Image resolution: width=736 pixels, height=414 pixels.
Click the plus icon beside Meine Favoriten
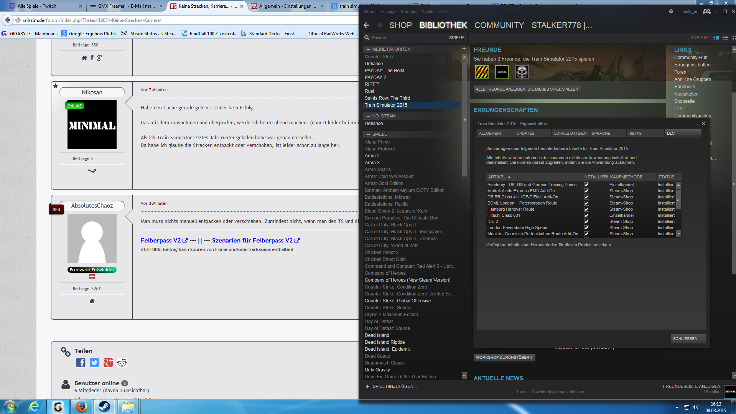pyautogui.click(x=464, y=49)
